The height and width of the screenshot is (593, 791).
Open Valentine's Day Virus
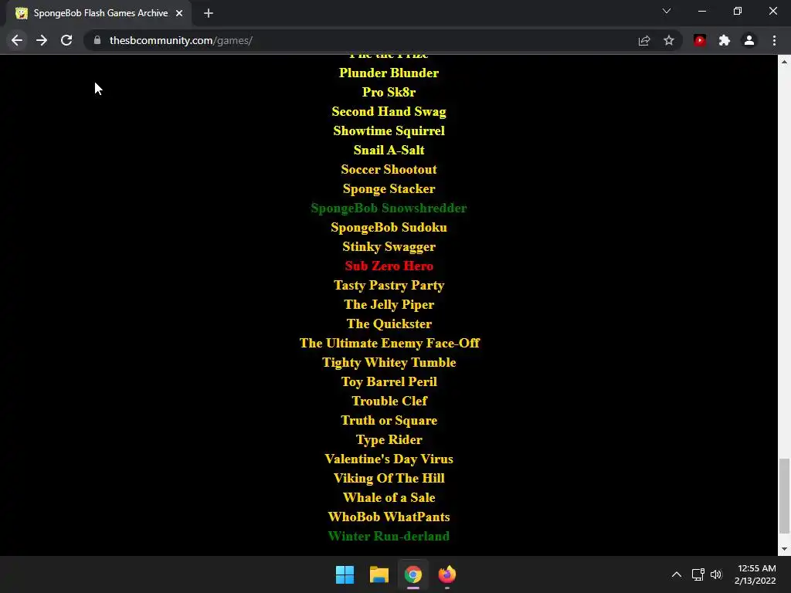(389, 459)
